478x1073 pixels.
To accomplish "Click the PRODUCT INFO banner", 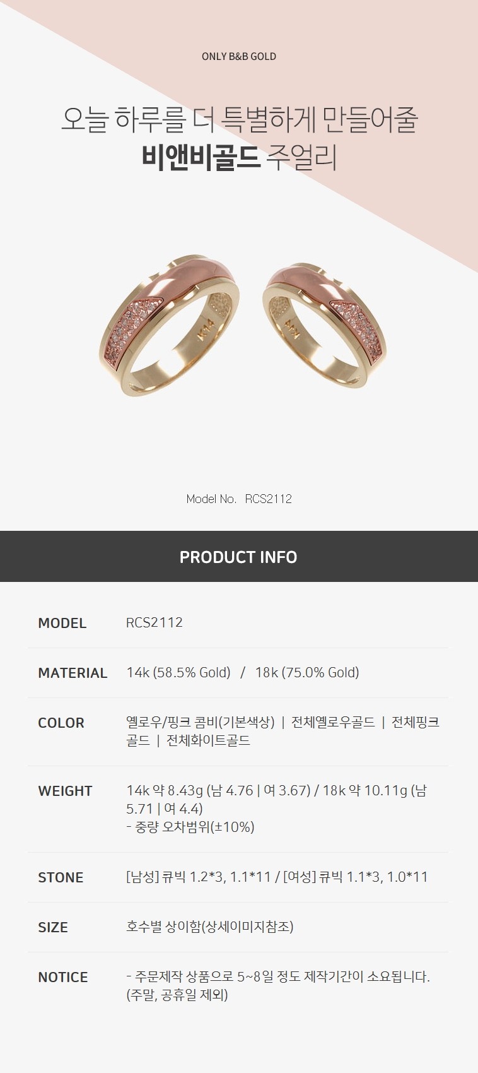I will 239,557.
